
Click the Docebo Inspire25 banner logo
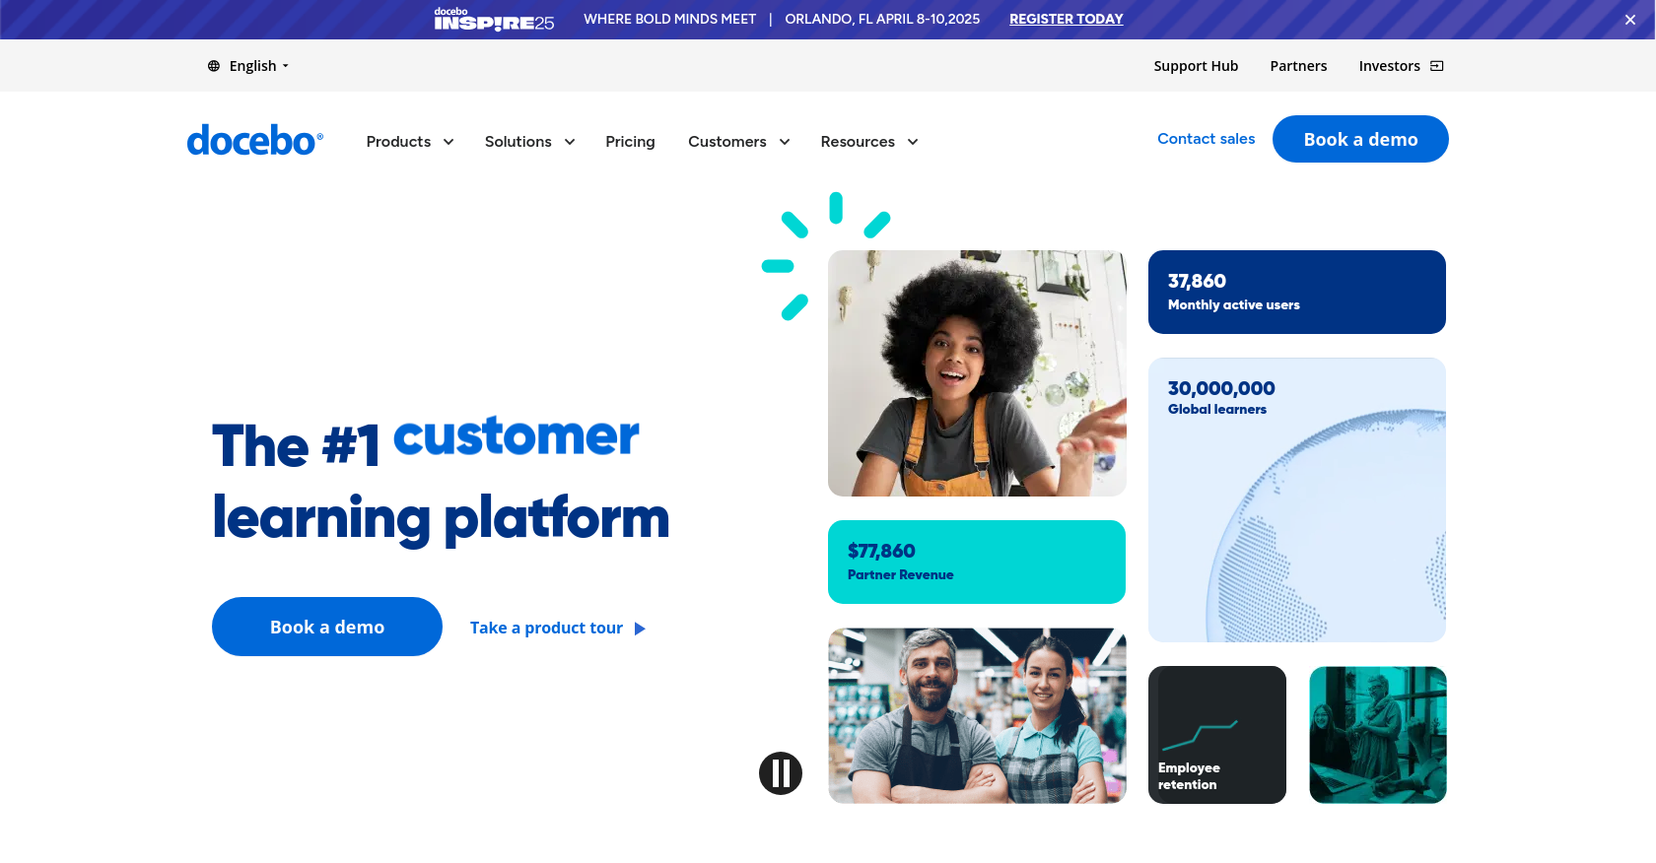click(494, 19)
